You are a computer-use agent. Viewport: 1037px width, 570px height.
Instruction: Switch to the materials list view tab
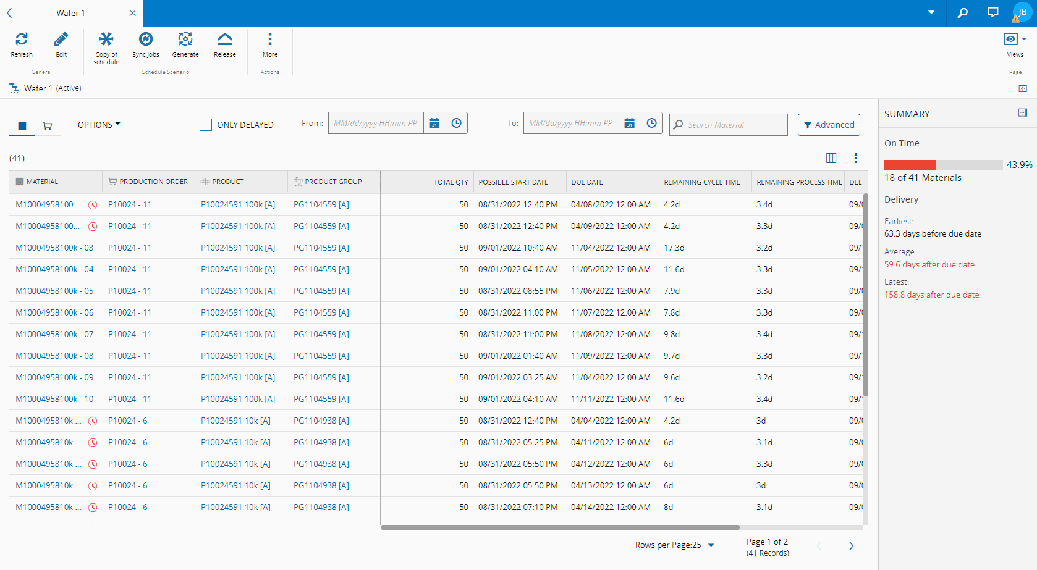pos(22,126)
